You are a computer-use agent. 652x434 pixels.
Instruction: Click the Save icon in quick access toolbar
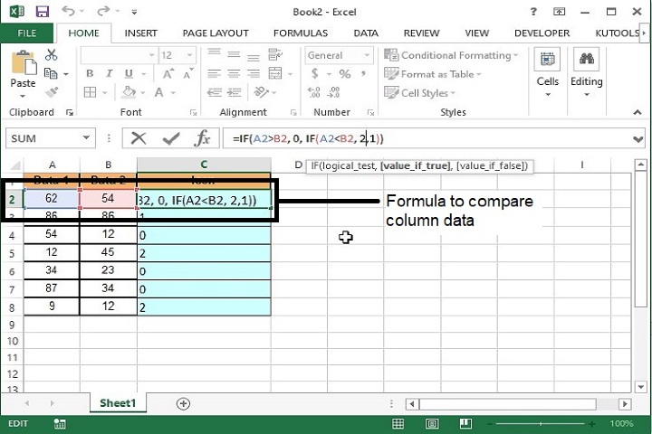coord(43,12)
